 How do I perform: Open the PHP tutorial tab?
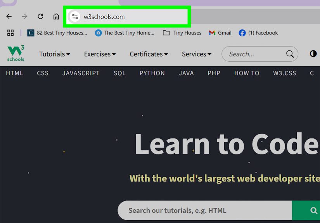click(214, 73)
